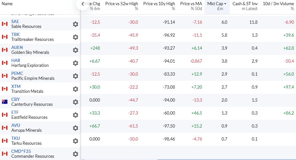Open settings gear for Sable Resources
The height and width of the screenshot is (160, 296).
[x=76, y=24]
